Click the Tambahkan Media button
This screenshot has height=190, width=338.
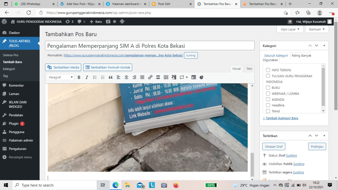[x=63, y=67]
